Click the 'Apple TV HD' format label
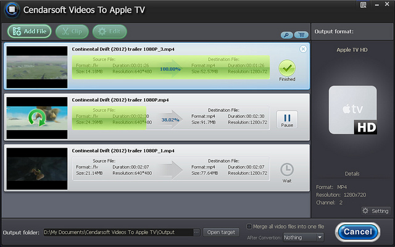The width and height of the screenshot is (395, 247). click(x=352, y=50)
